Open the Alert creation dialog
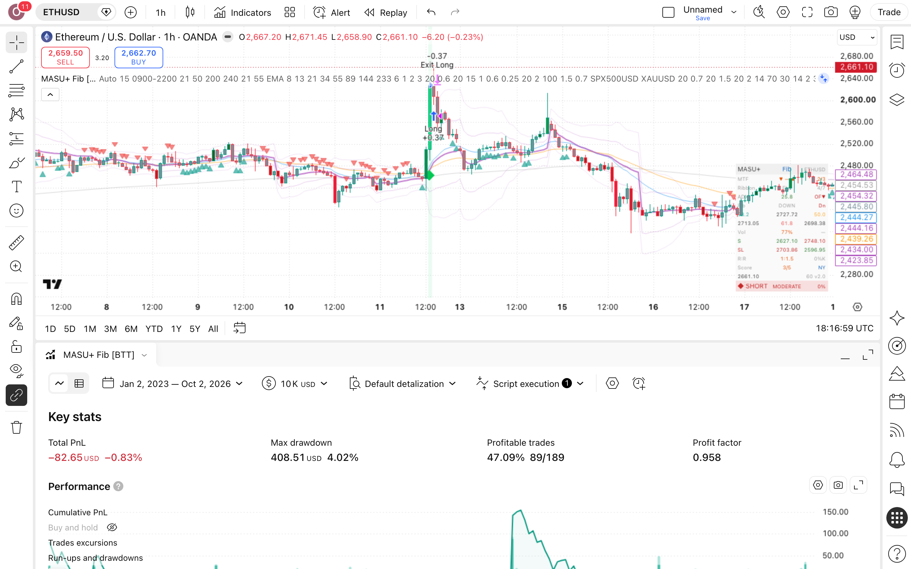The height and width of the screenshot is (569, 911). 332,12
